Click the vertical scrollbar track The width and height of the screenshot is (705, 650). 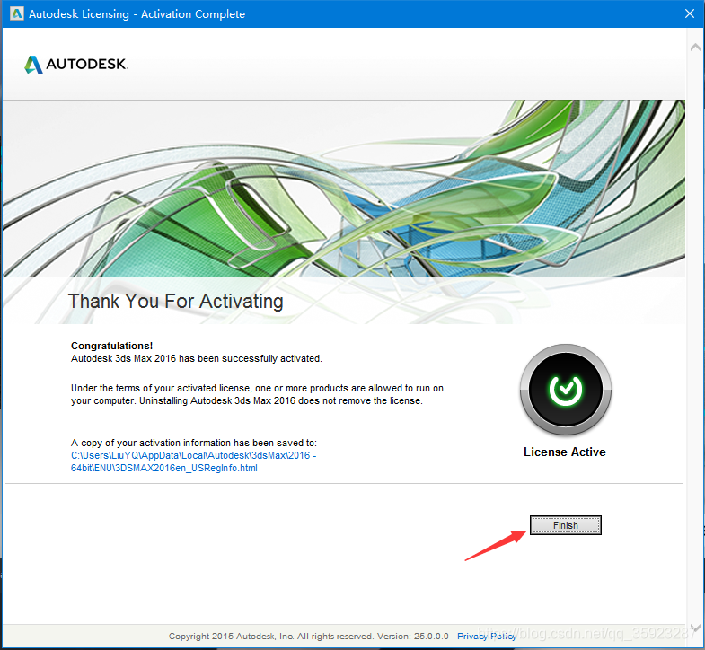click(x=695, y=341)
